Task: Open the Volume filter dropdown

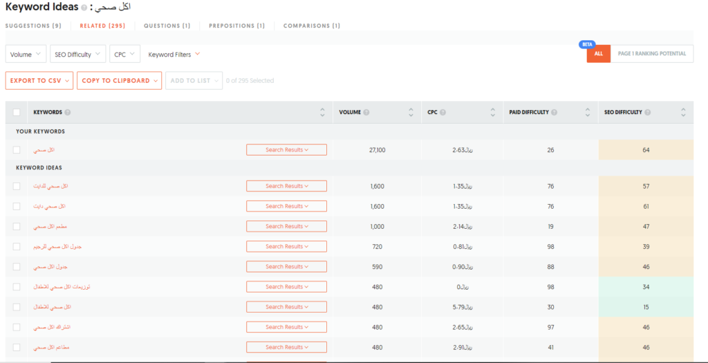Action: coord(26,54)
